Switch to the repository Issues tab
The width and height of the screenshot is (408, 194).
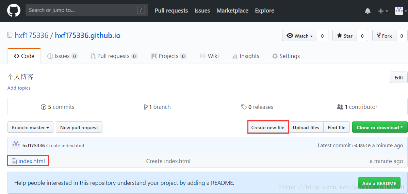(63, 56)
